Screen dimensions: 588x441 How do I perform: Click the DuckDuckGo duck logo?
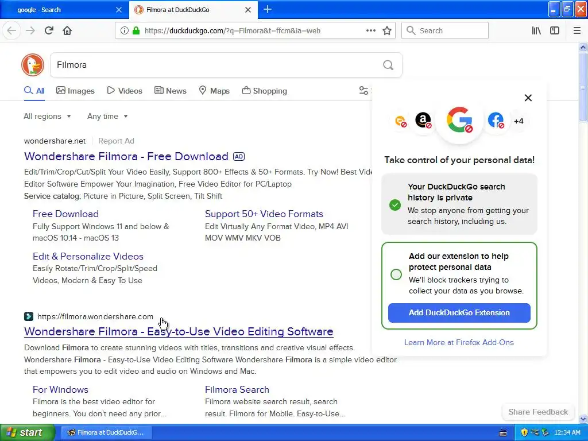33,65
